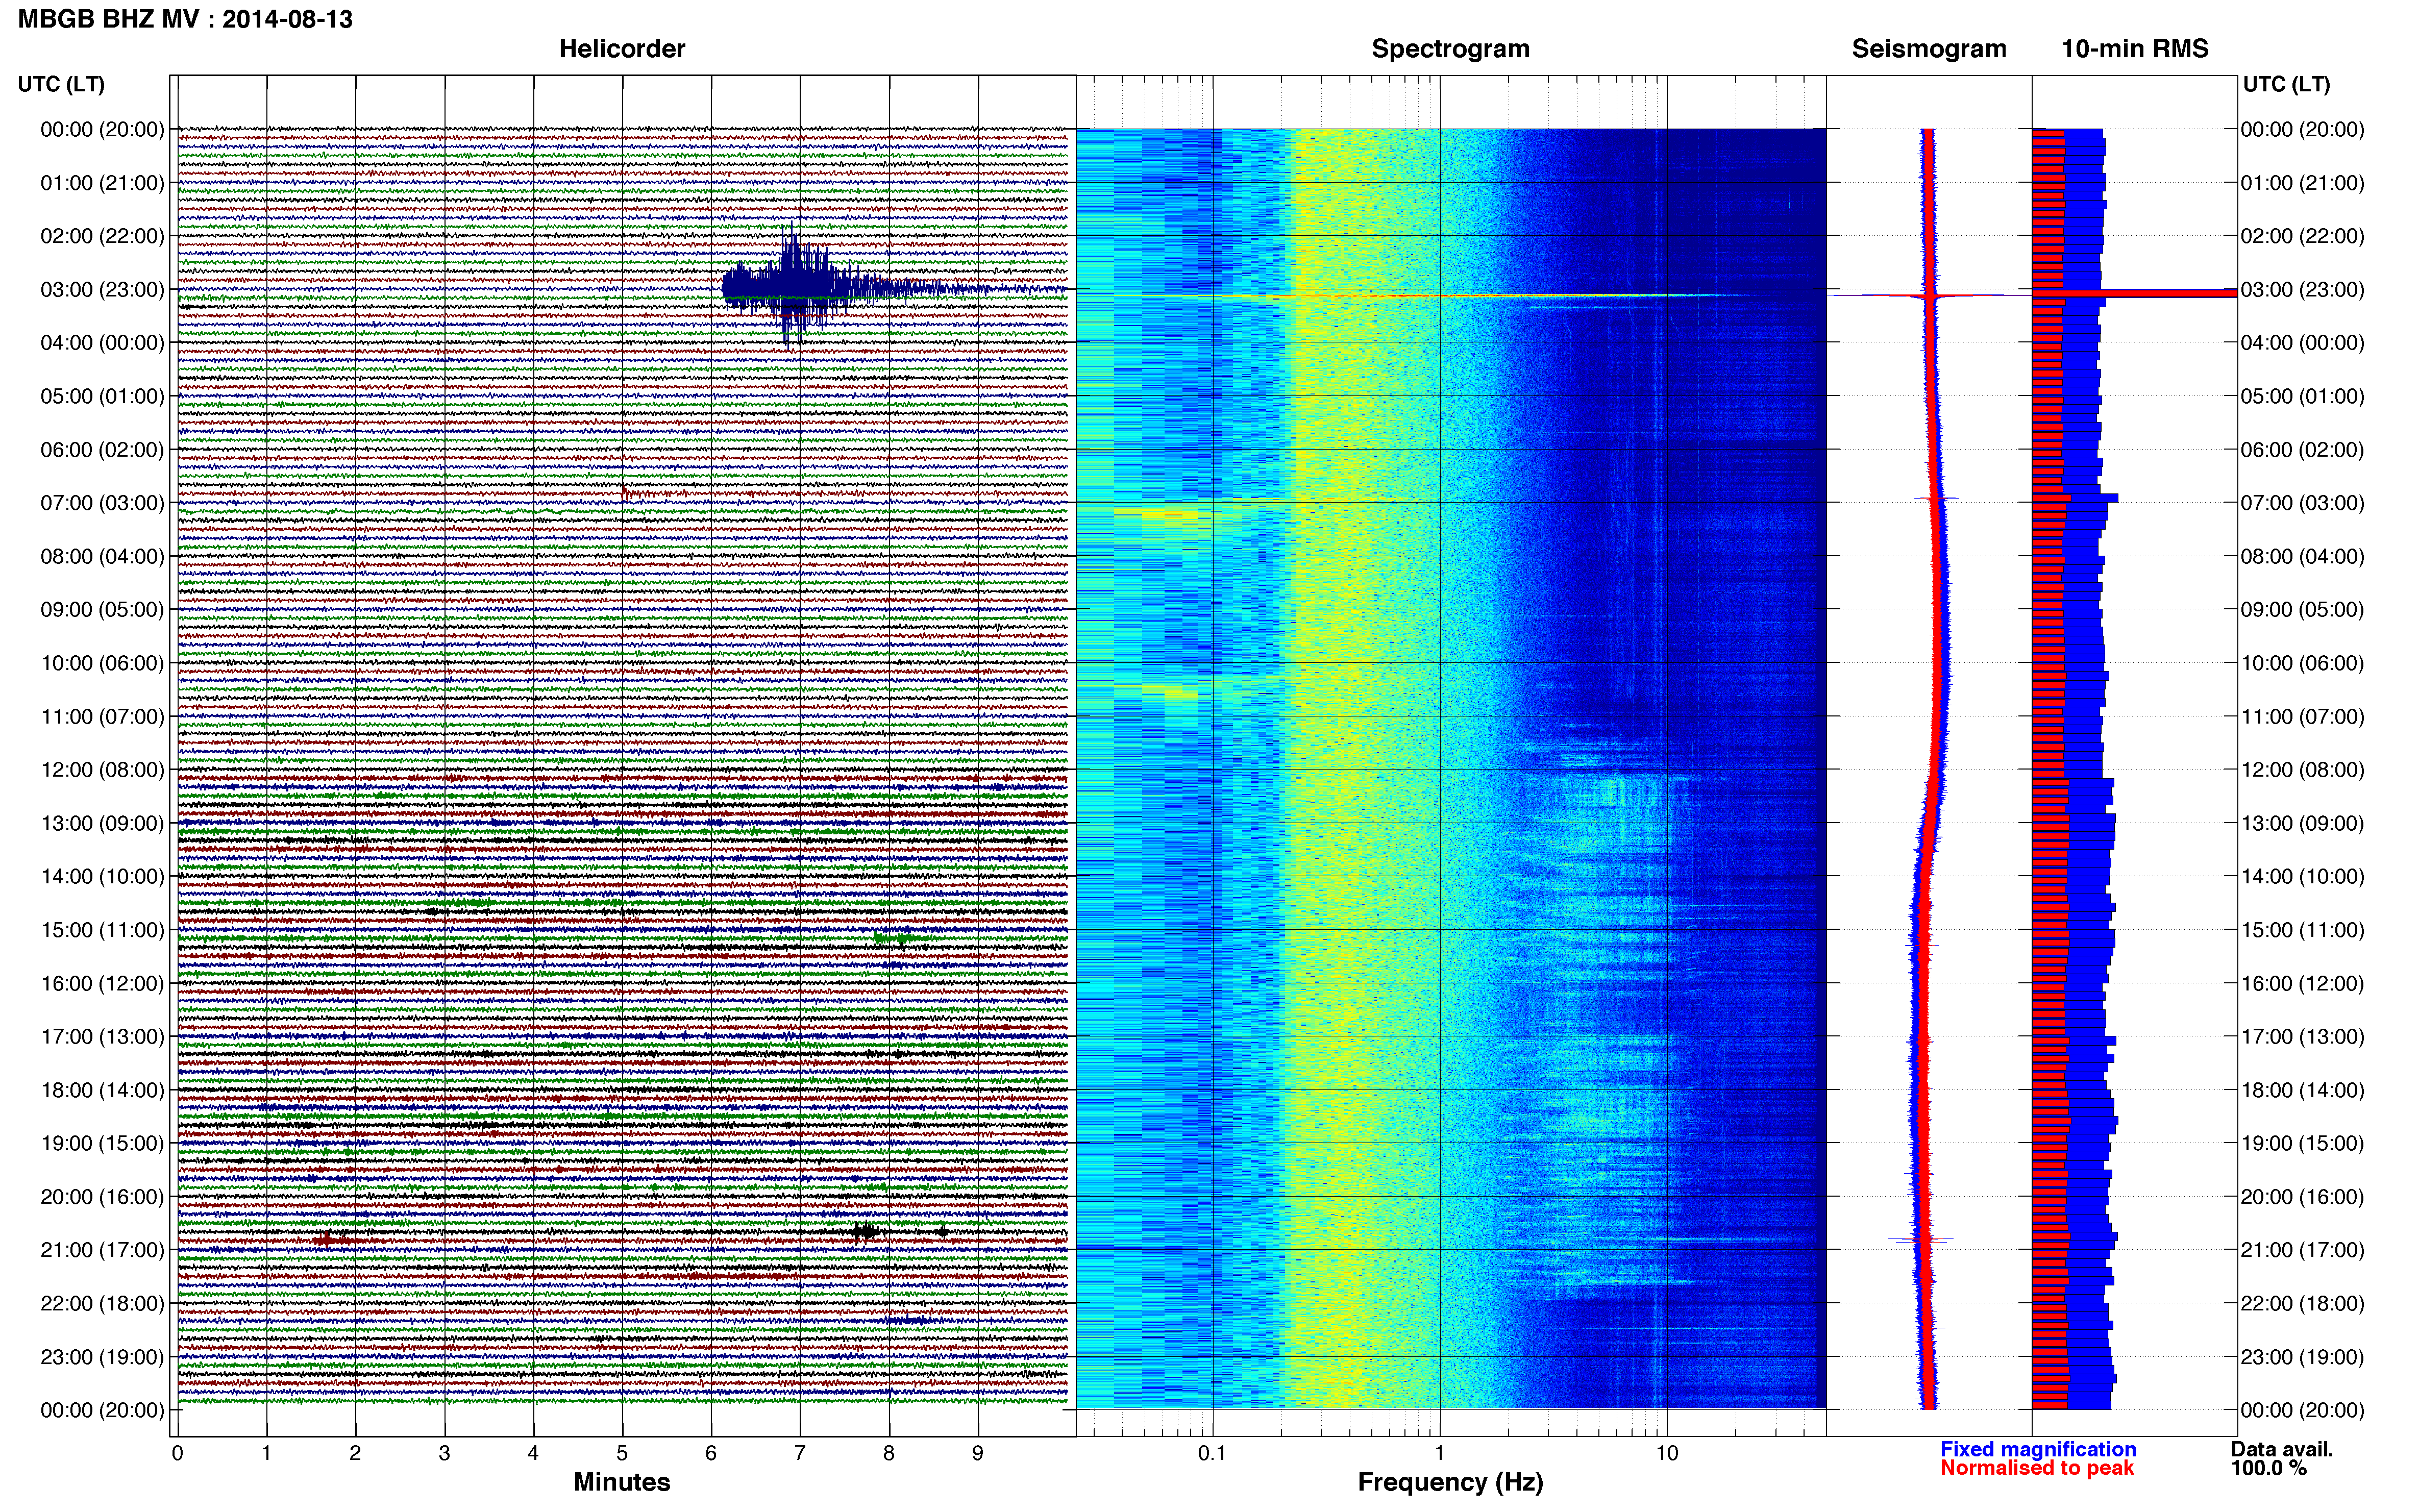
Task: Click the 20:00 (16:00) label beside RMS panel
Action: [x=2302, y=1197]
